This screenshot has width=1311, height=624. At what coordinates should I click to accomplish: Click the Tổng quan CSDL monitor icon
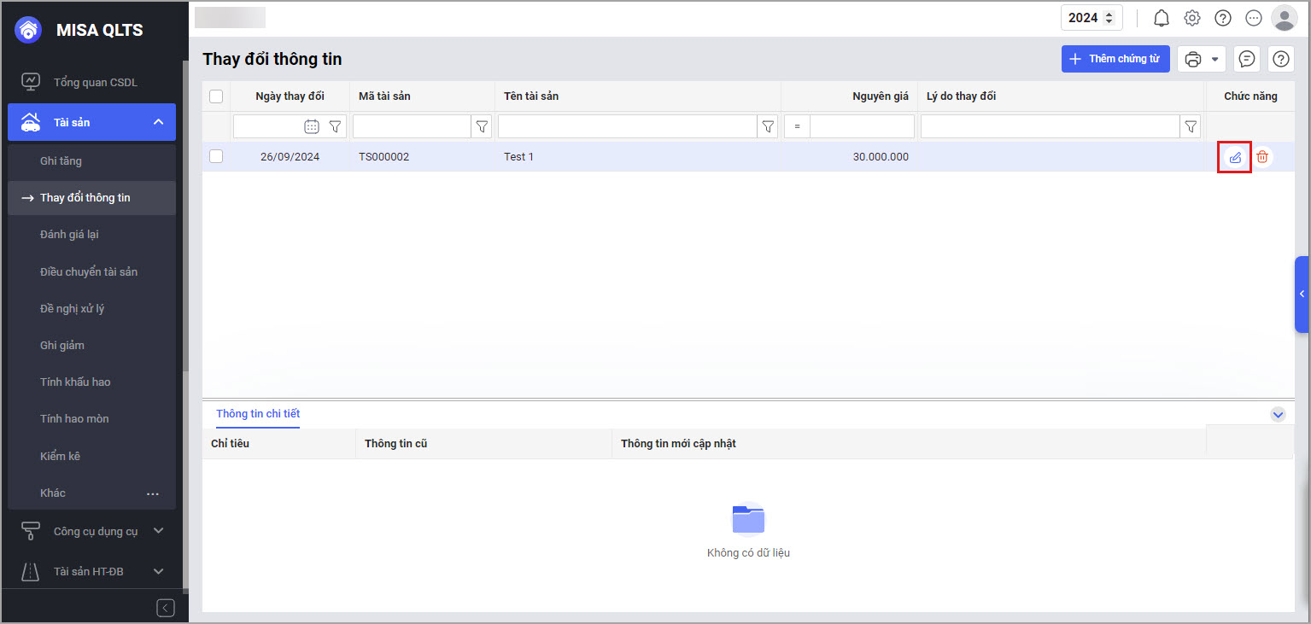(31, 82)
